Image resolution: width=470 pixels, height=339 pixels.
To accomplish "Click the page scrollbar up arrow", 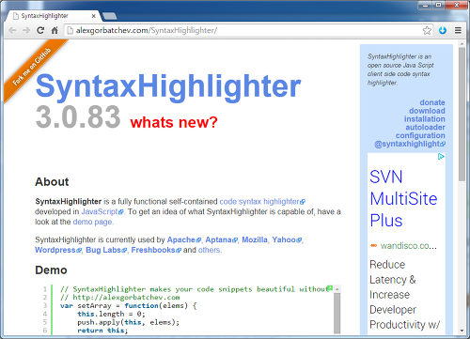I will tap(462, 44).
